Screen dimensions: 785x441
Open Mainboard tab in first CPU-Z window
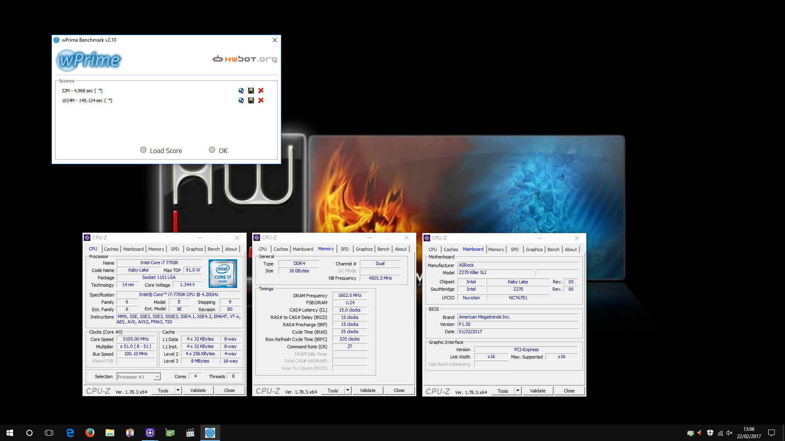[x=133, y=249]
